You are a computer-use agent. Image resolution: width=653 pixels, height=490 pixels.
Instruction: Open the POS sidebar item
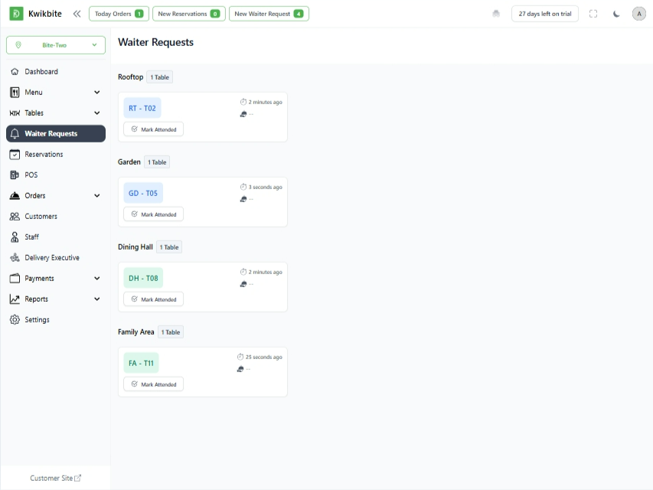click(31, 175)
